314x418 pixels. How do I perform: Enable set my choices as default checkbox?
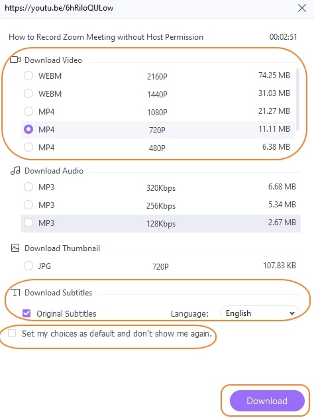coord(12,333)
